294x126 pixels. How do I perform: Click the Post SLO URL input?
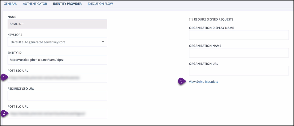[x=57, y=114]
